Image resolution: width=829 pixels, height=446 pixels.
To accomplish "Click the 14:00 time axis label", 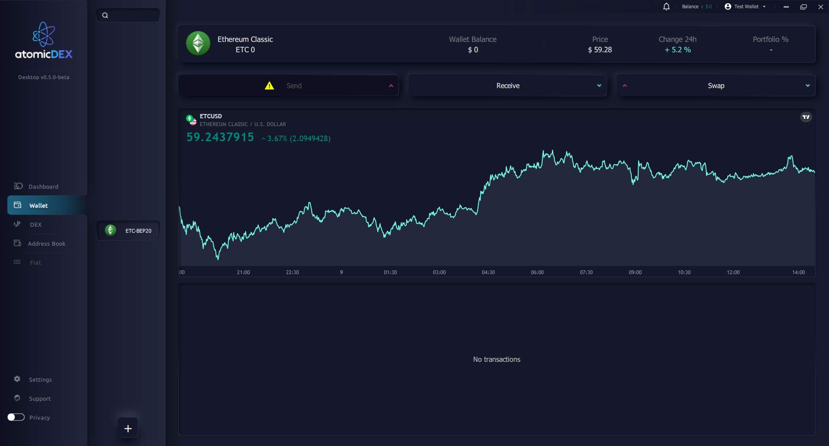I will [x=798, y=272].
